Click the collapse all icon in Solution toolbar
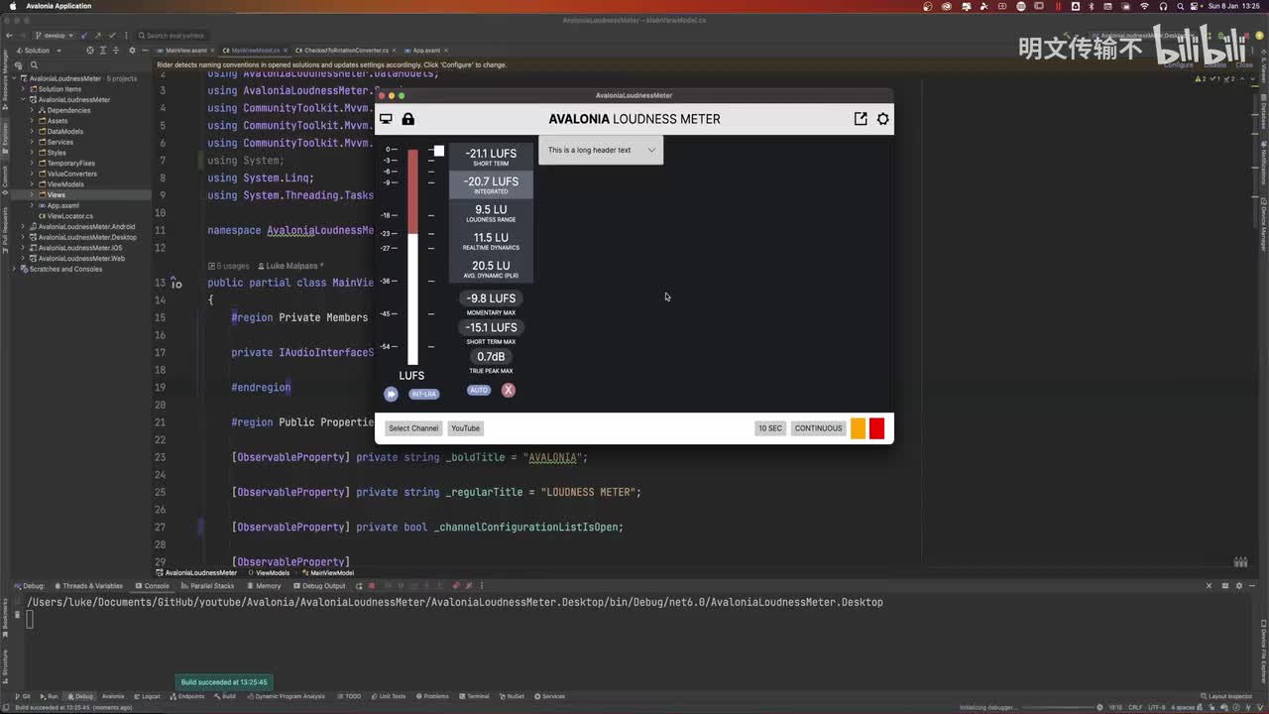The image size is (1269, 714). pyautogui.click(x=116, y=50)
